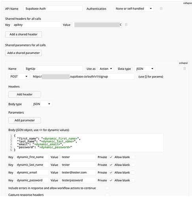The width and height of the screenshot is (192, 198).
Task: Collapse the SignUp call section
Action: pos(183,63)
